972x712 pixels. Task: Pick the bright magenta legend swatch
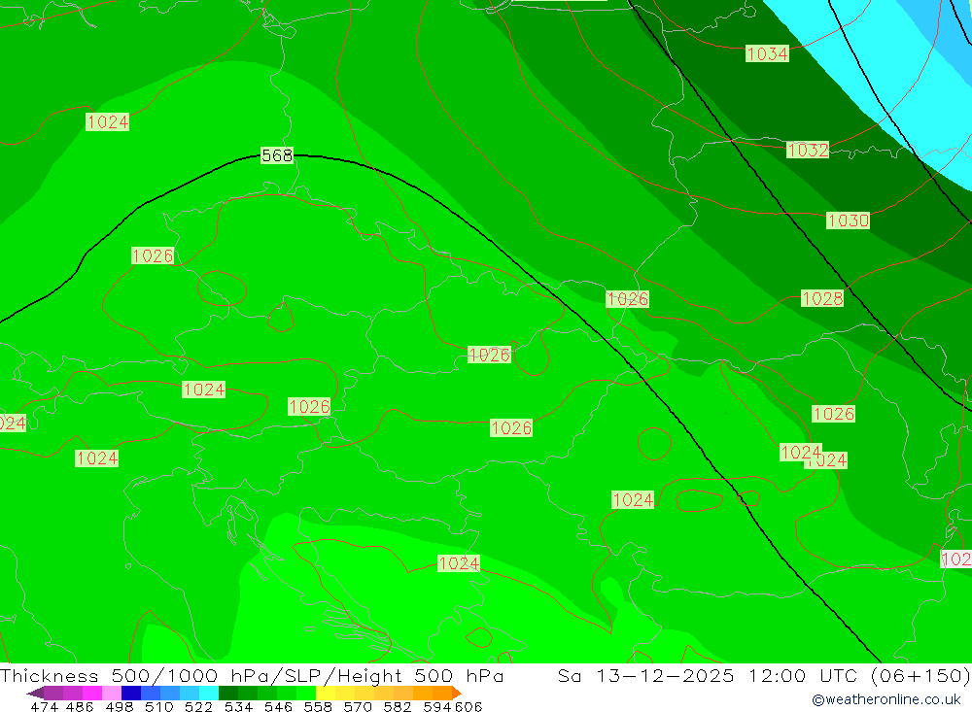point(91,693)
